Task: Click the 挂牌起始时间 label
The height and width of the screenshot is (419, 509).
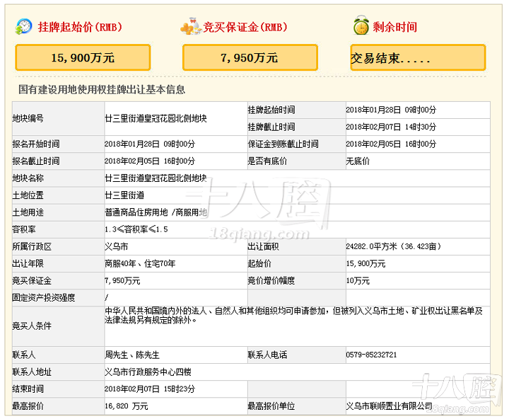Action: pos(271,110)
